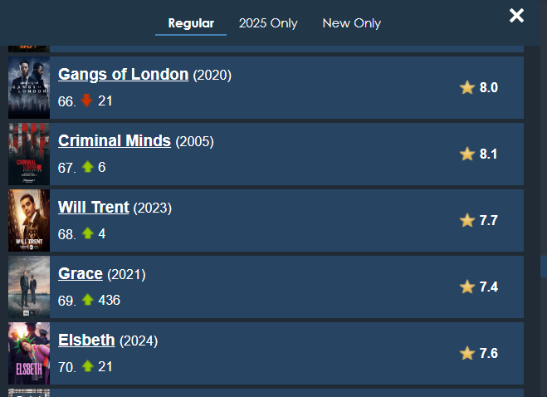Open the Gangs of London title link

point(123,74)
